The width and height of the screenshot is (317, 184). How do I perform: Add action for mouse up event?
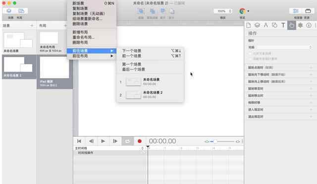(311, 81)
